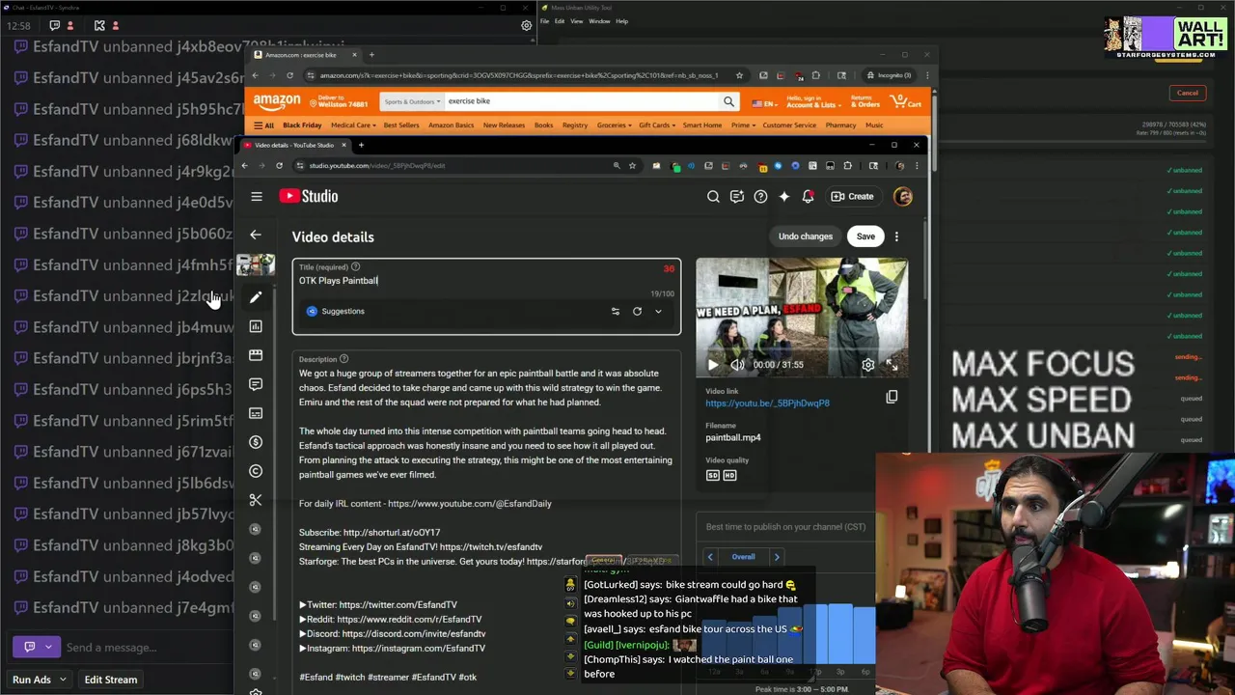Open Syndra chat settings gear
1235x695 pixels.
[x=527, y=26]
